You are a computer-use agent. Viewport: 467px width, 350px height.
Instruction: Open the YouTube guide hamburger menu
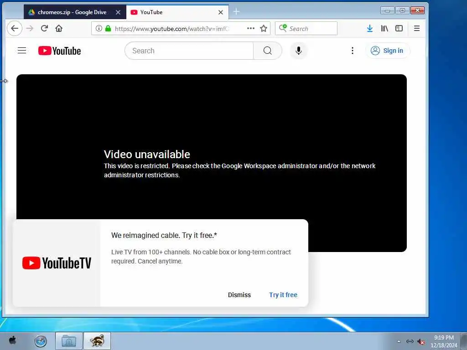(x=22, y=51)
